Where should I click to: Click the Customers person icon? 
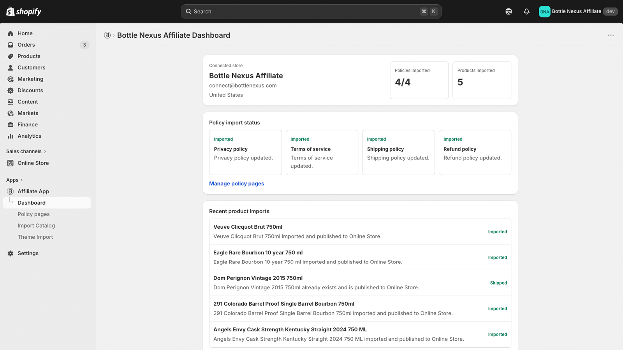tap(11, 68)
